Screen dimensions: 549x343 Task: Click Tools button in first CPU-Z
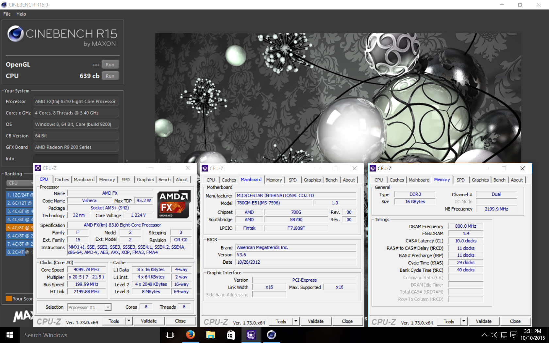pyautogui.click(x=114, y=321)
